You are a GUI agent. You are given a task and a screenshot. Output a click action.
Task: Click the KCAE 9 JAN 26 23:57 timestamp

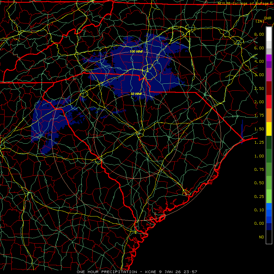tap(171, 272)
